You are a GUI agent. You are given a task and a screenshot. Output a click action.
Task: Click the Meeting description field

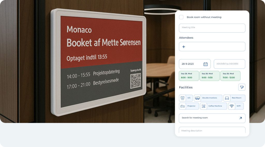tap(212, 130)
